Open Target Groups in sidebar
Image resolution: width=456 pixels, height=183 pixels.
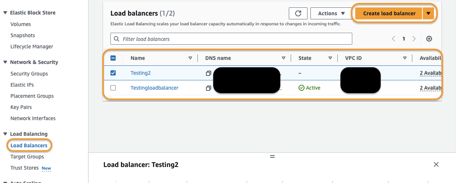click(27, 157)
